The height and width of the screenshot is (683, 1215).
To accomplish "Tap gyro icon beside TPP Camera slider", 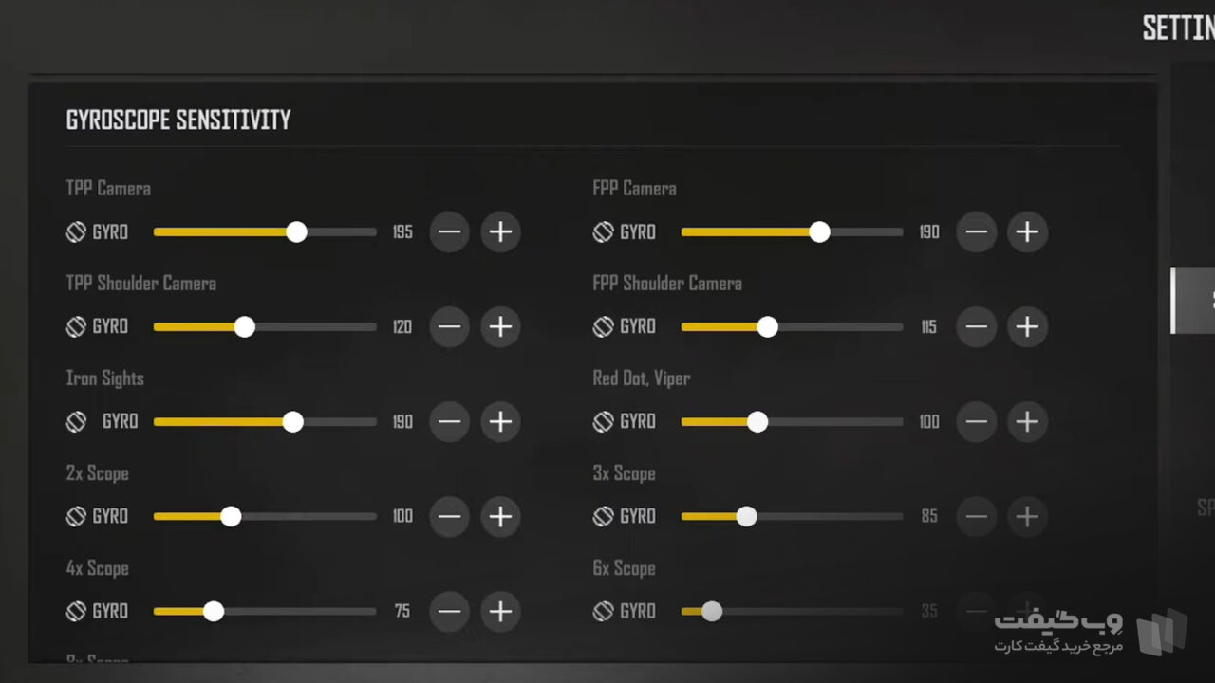I will point(76,231).
